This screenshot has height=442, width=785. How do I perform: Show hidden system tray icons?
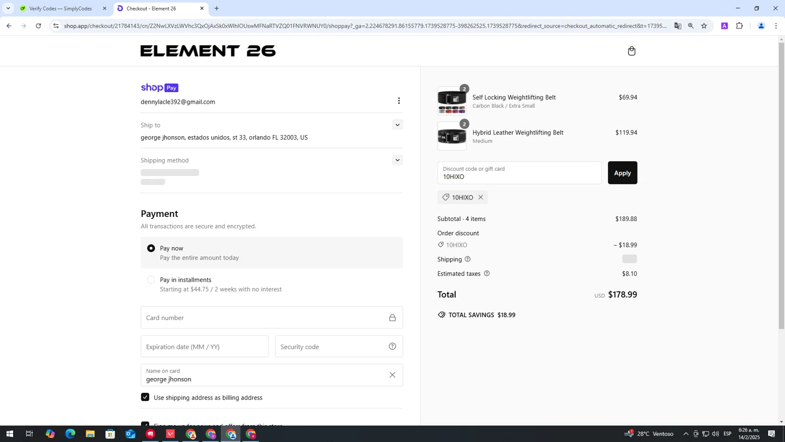686,434
